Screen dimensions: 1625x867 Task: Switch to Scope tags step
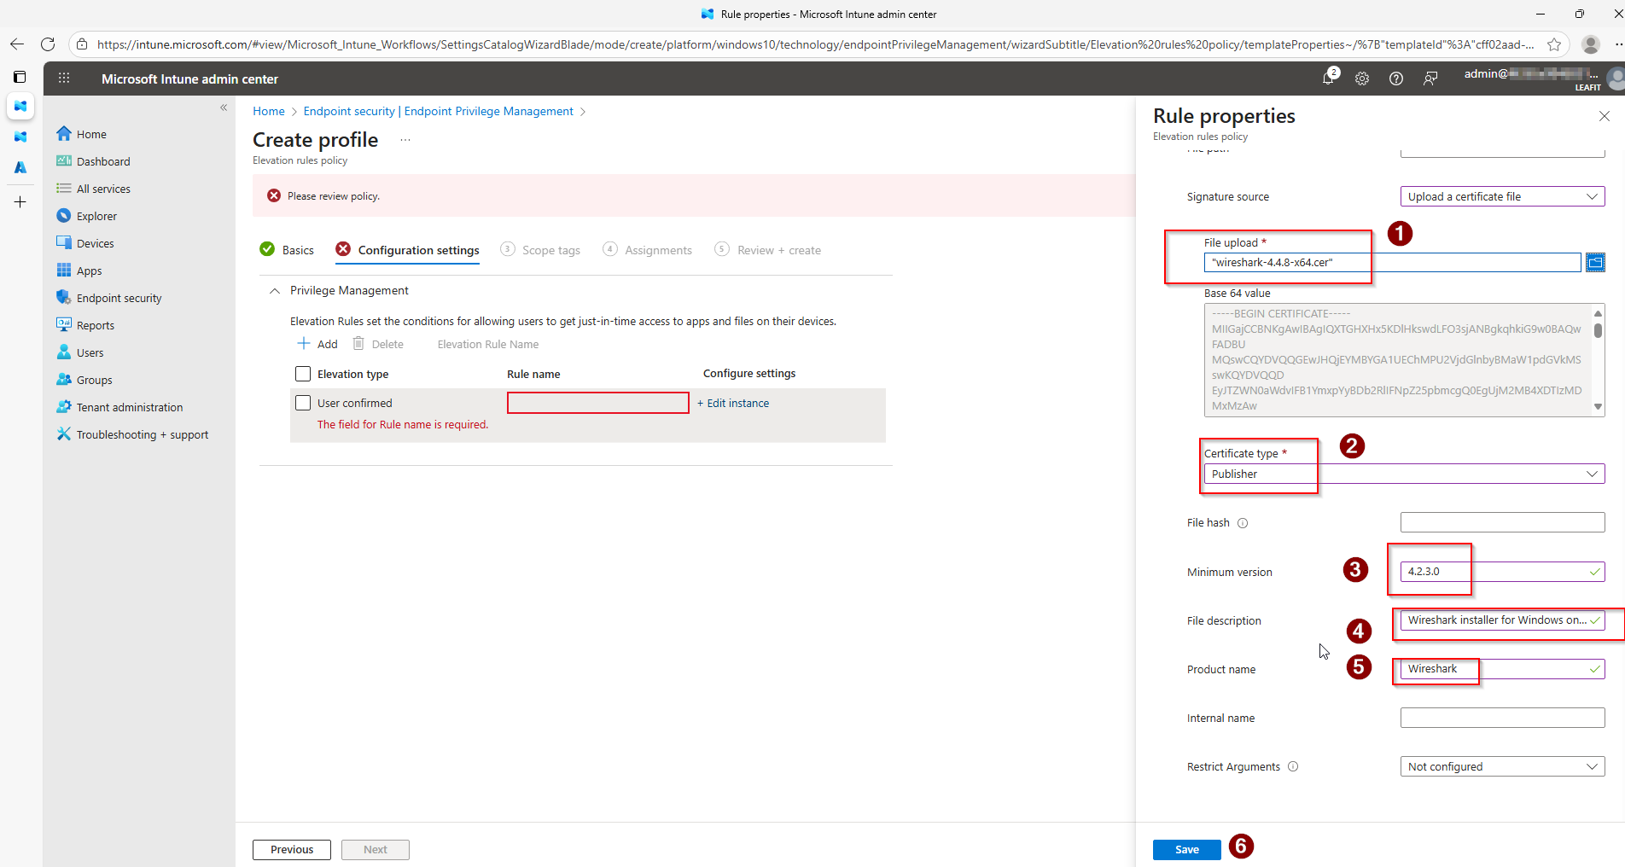(540, 250)
